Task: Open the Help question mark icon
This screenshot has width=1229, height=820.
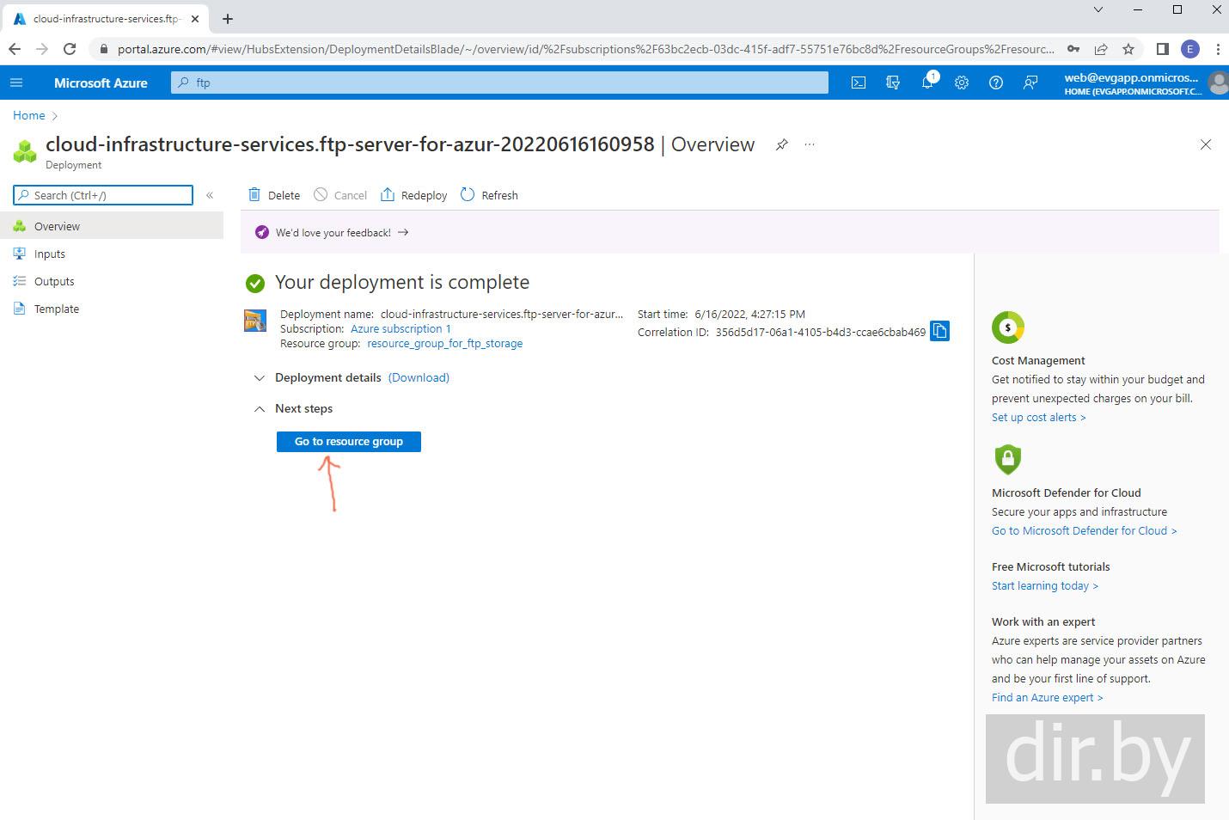Action: [995, 83]
